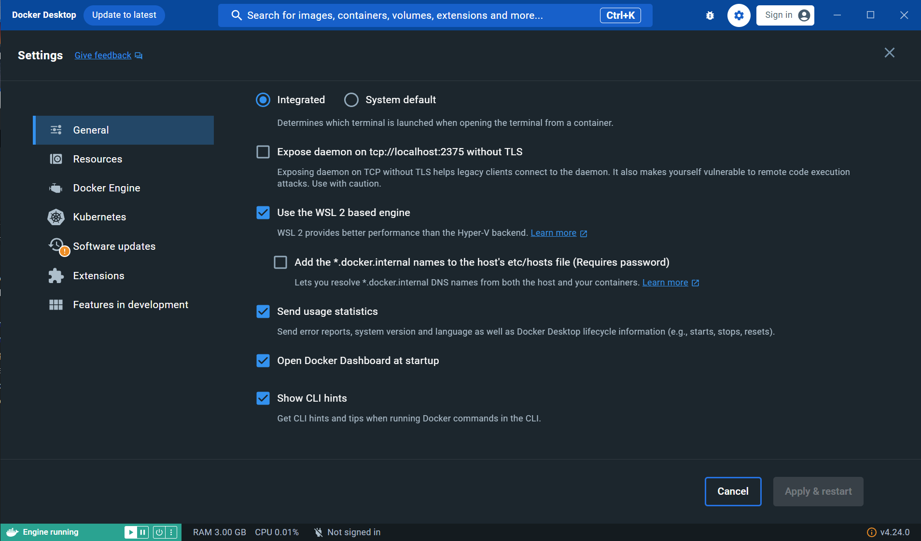Screen dimensions: 921x541
Task: Open the troubleshoot bug icon
Action: point(710,15)
